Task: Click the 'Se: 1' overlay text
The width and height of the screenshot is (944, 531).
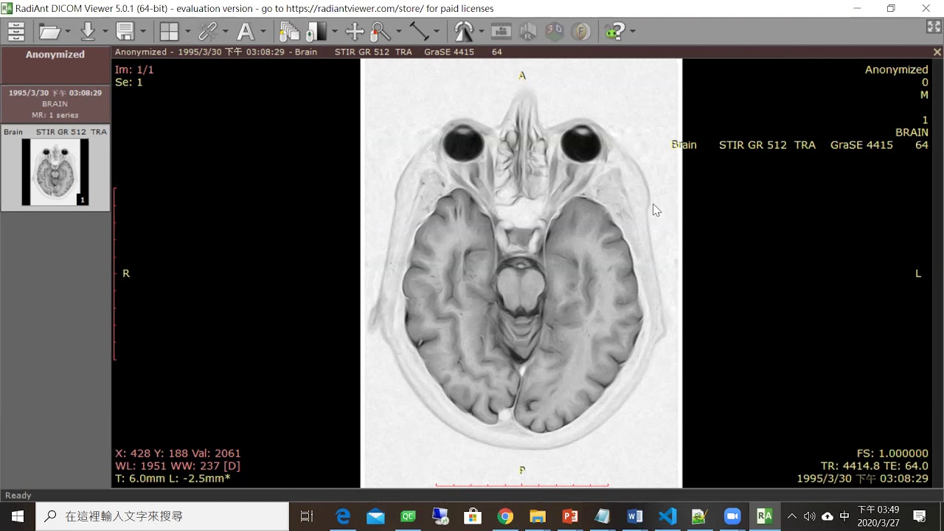Action: pos(129,82)
